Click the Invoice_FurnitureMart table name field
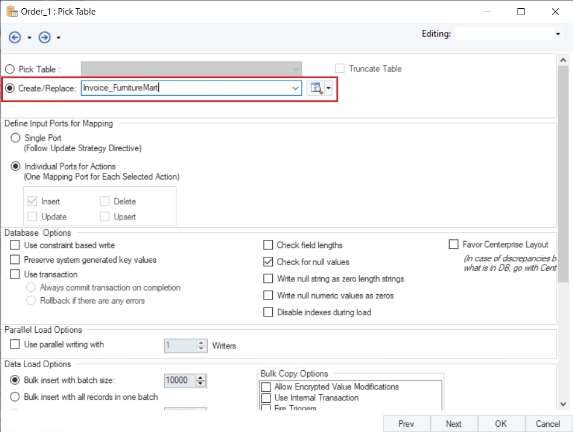 (187, 88)
